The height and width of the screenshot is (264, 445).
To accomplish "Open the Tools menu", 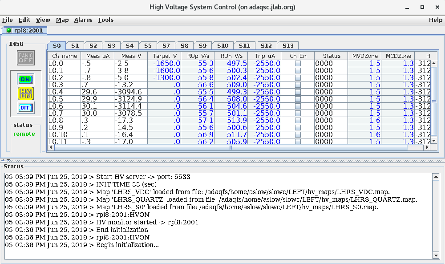I will click(x=105, y=20).
